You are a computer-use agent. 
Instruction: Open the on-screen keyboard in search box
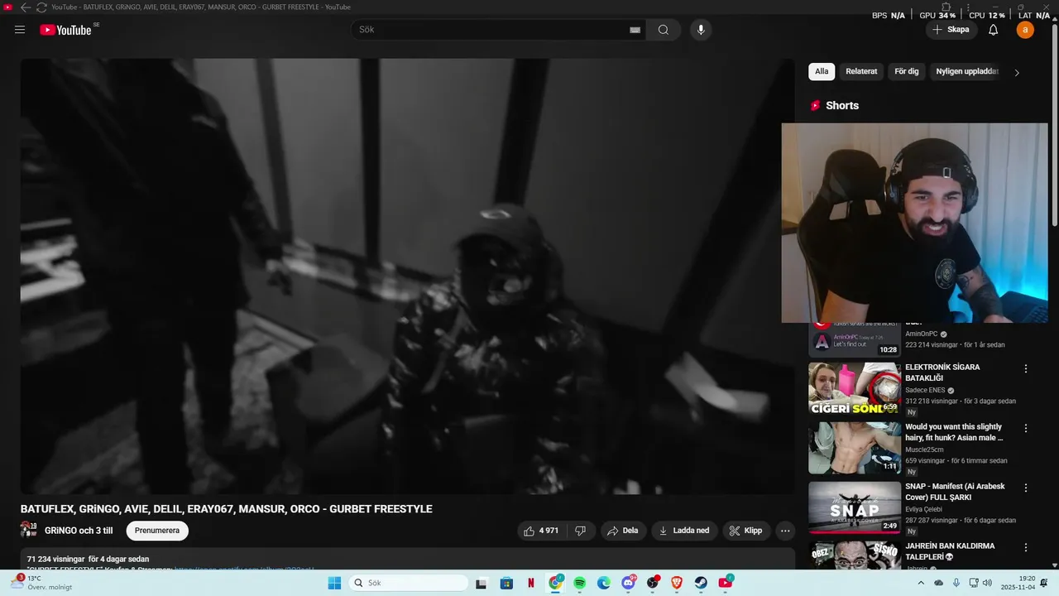635,30
